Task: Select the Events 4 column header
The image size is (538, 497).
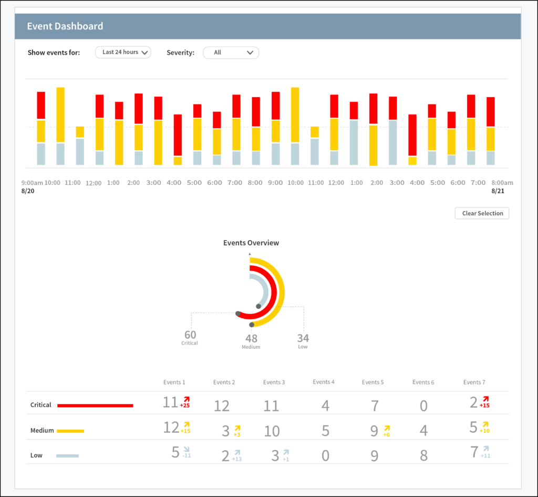Action: click(x=324, y=382)
